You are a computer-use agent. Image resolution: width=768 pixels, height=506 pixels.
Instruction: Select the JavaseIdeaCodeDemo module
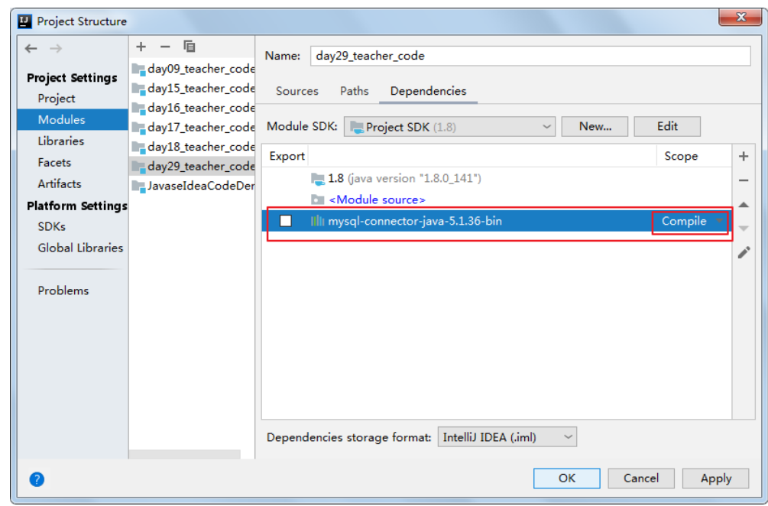pos(193,187)
